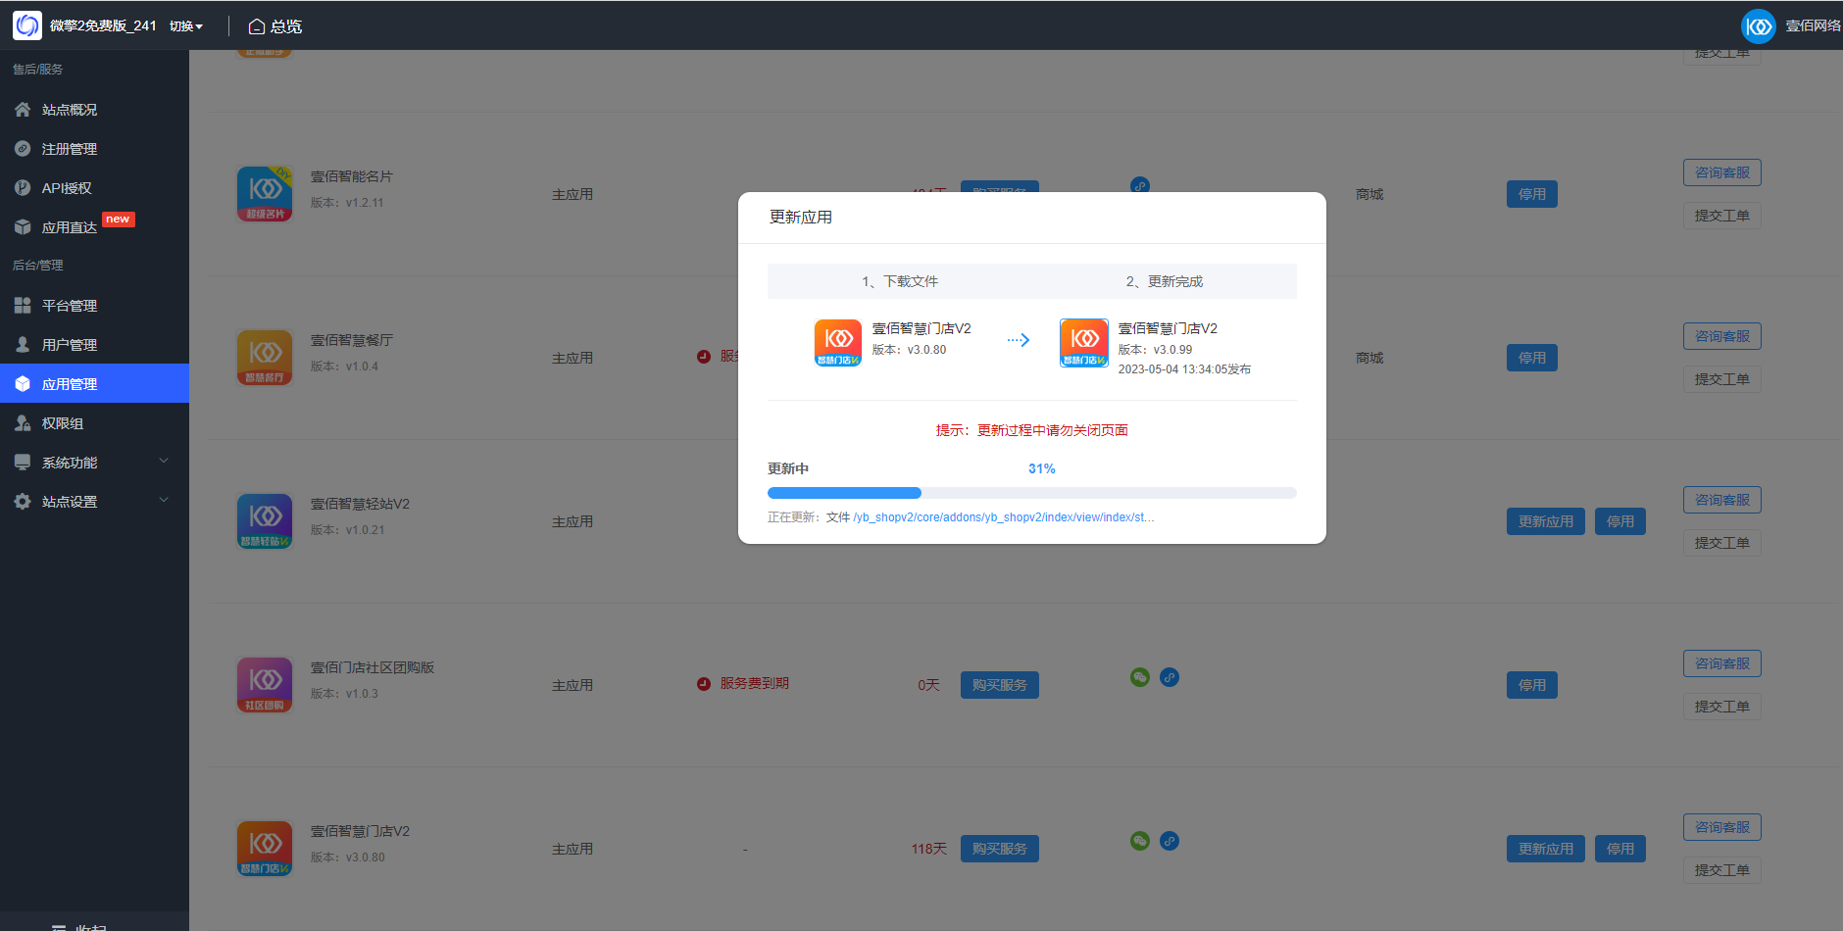Expand 系统功能 submenu chevron
This screenshot has width=1843, height=931.
[x=164, y=462]
